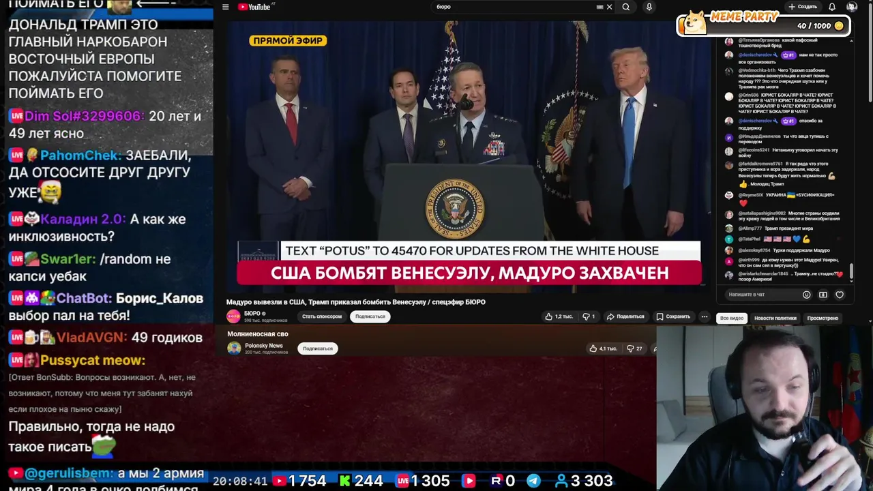Open Polonsky News channel avatar
Image resolution: width=873 pixels, height=491 pixels.
point(234,348)
